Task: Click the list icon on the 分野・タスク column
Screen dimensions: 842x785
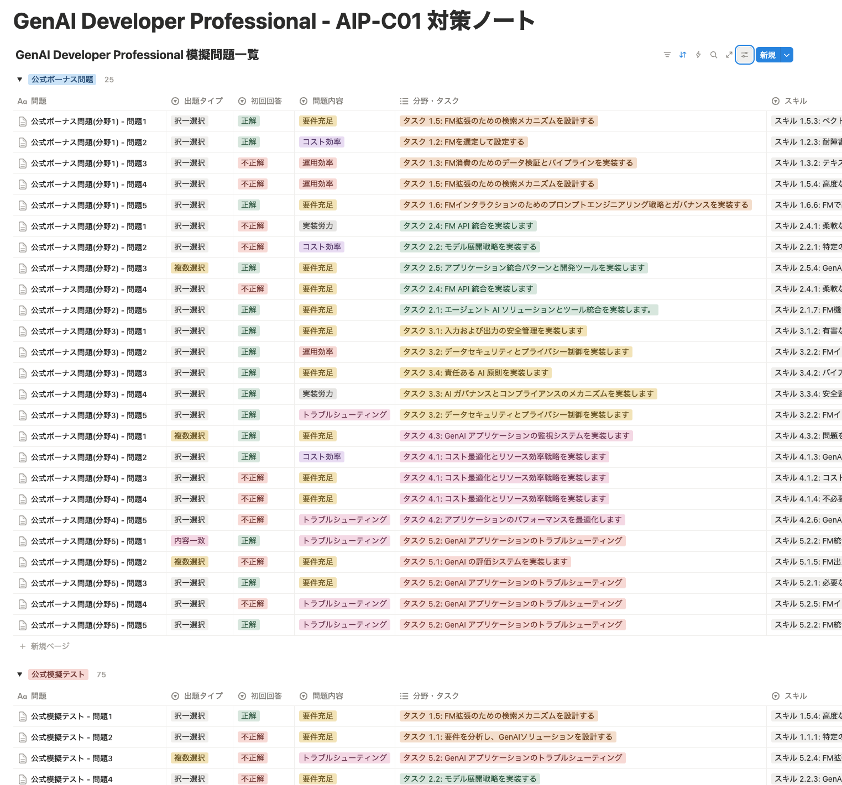Action: point(403,101)
